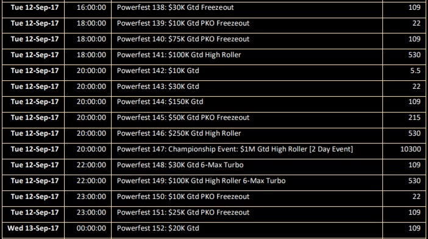Select Powerfest 146: $250K Gtd High Roller
The width and height of the screenshot is (428, 239).
click(x=179, y=133)
